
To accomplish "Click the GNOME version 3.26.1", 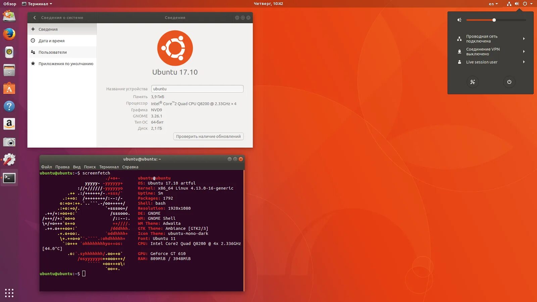I will (x=156, y=116).
